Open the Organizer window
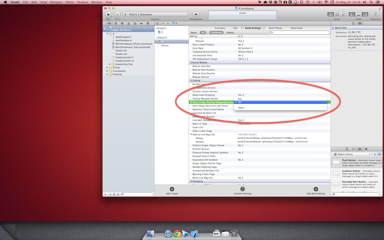This screenshot has width=384, height=240. (375, 14)
